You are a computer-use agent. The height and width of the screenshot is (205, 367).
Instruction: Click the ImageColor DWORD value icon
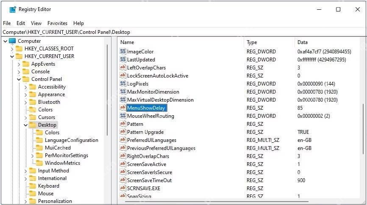(123, 51)
